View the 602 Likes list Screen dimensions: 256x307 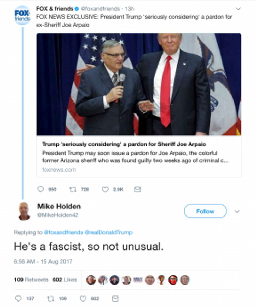tap(65, 280)
